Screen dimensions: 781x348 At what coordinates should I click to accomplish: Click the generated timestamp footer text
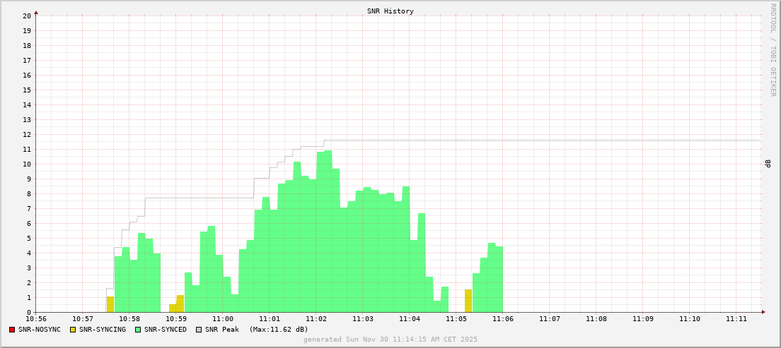[390, 340]
